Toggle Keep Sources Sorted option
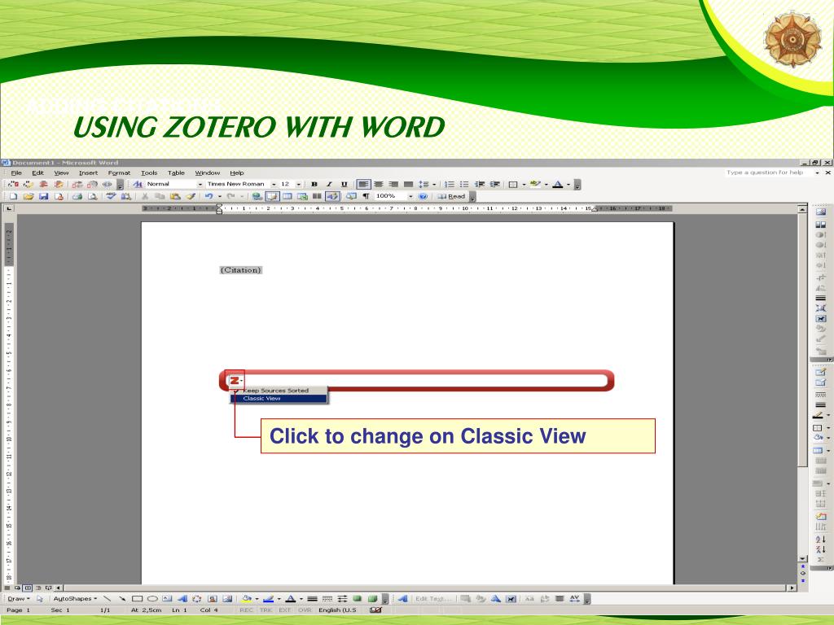Image resolution: width=834 pixels, height=625 pixels. [x=279, y=391]
